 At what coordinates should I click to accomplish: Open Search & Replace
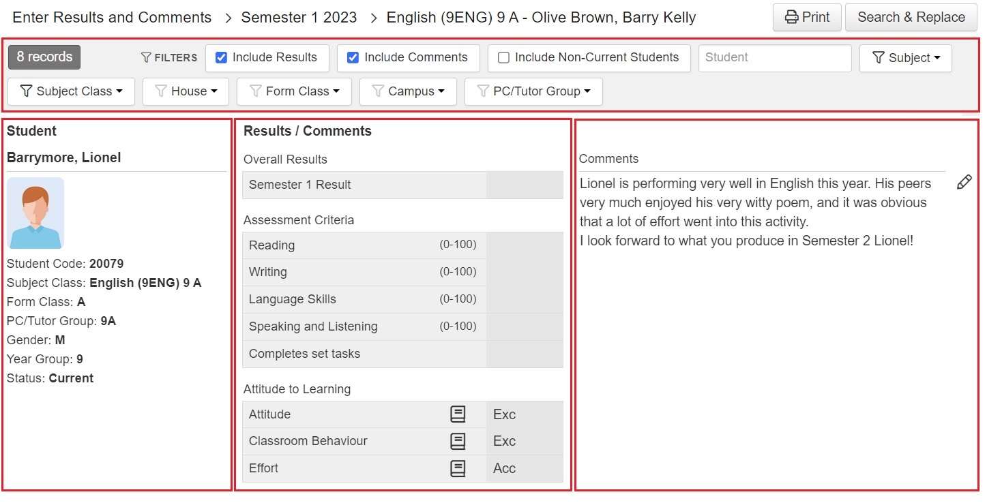point(911,18)
